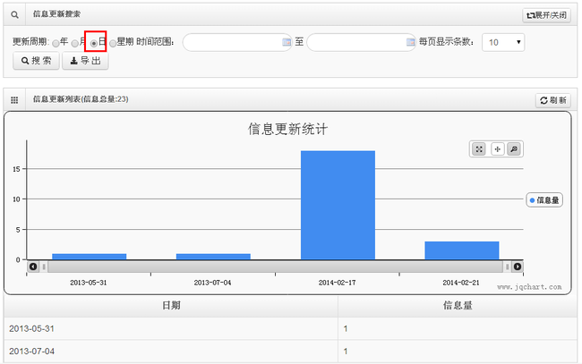
Task: Click the magnifier icon in the search panel header
Action: [x=14, y=15]
